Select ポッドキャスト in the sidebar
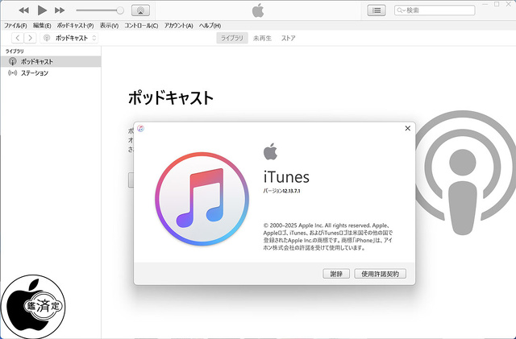Screen dimensions: 516x339 (51, 61)
